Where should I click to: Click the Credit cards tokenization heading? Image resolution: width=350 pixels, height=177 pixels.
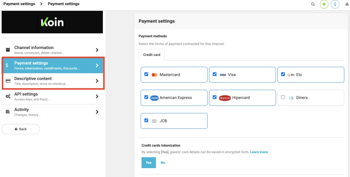[x=161, y=145]
